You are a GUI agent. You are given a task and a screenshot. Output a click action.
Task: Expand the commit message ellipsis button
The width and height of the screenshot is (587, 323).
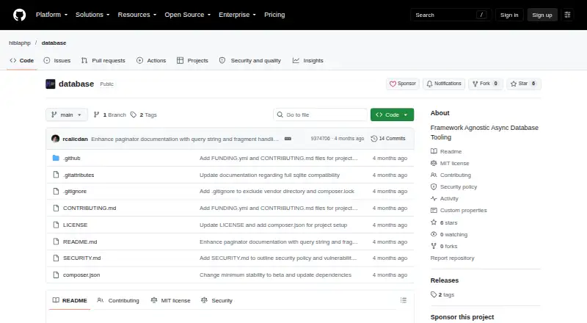[288, 139]
